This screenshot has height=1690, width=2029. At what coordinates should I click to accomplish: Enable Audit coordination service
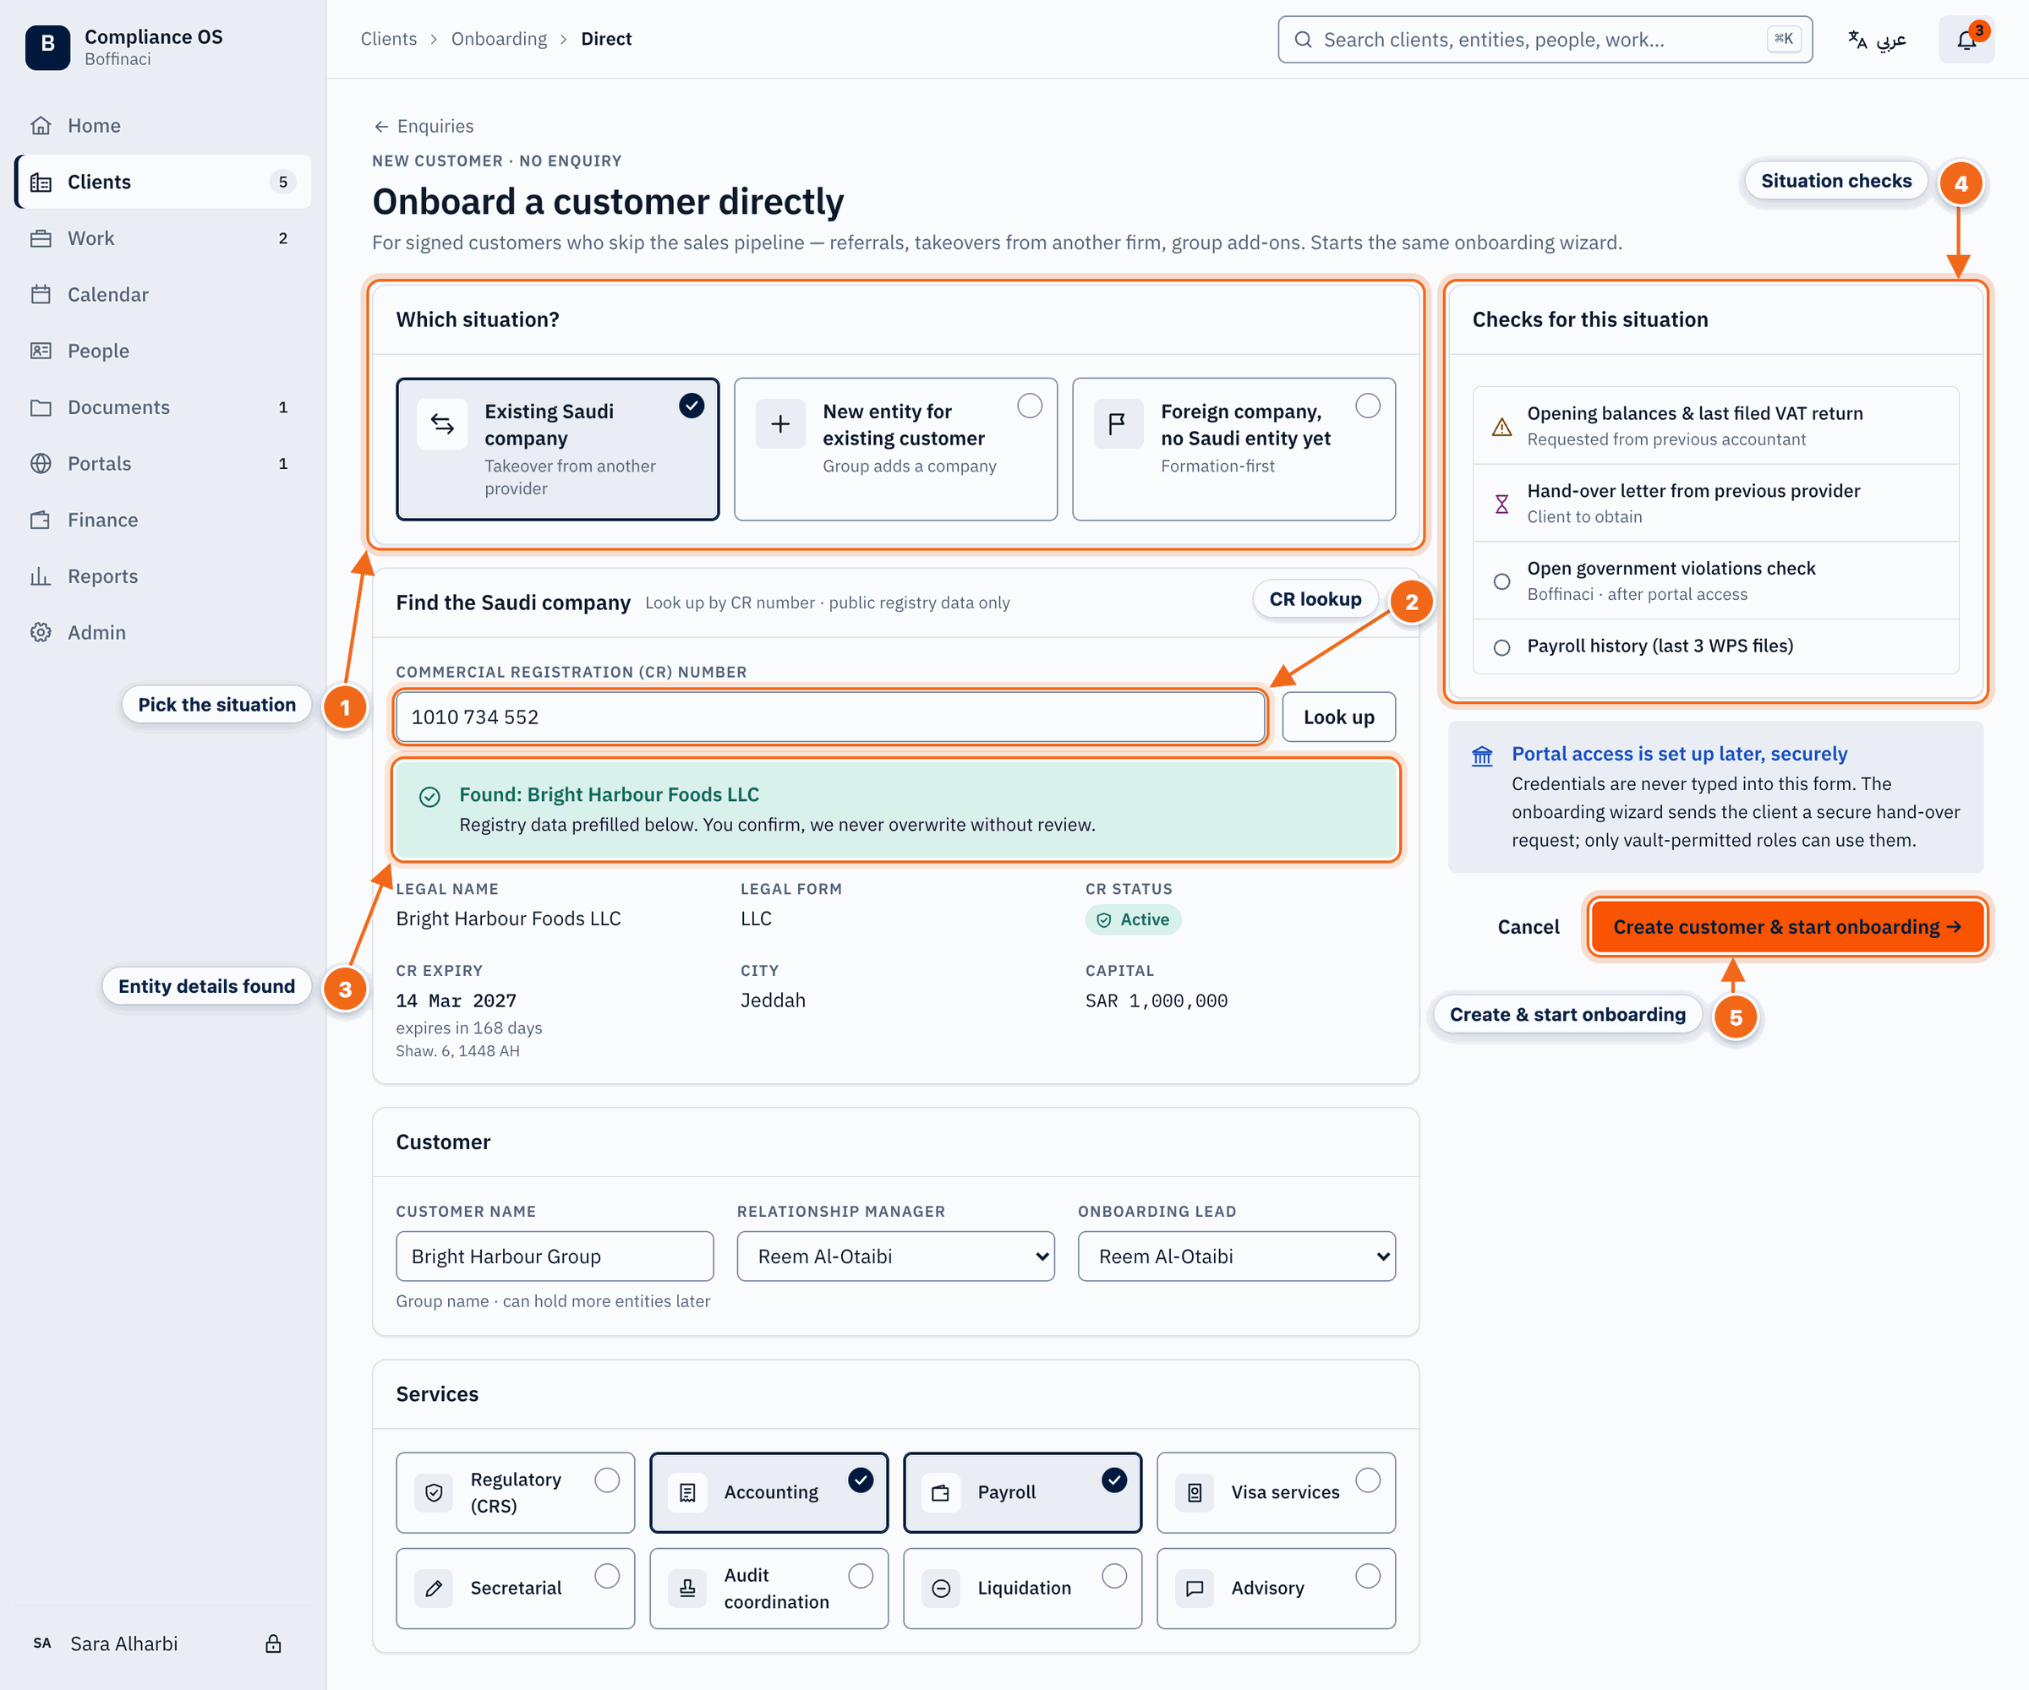tap(769, 1588)
